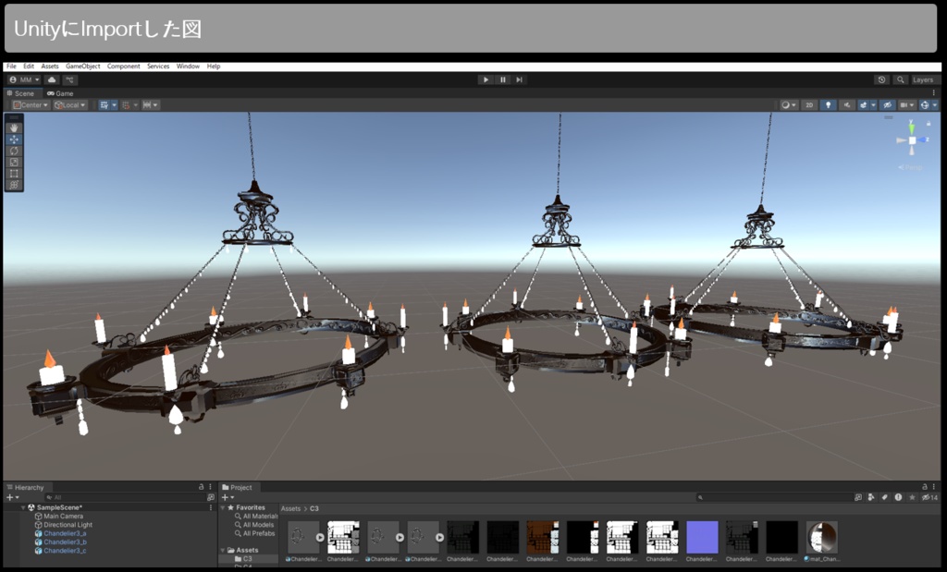This screenshot has height=572, width=947.
Task: Open the version control icon
Action: coord(69,79)
